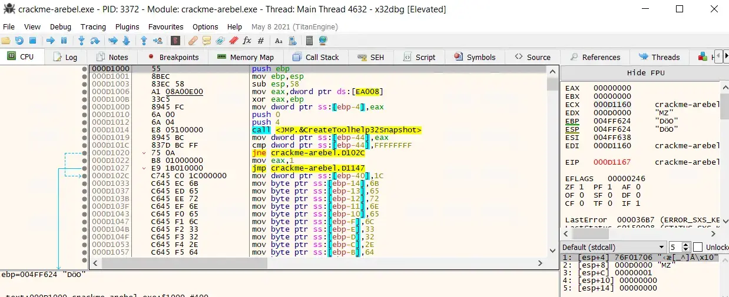Open the patches bandage icon
The height and width of the screenshot is (297, 729).
(193, 41)
